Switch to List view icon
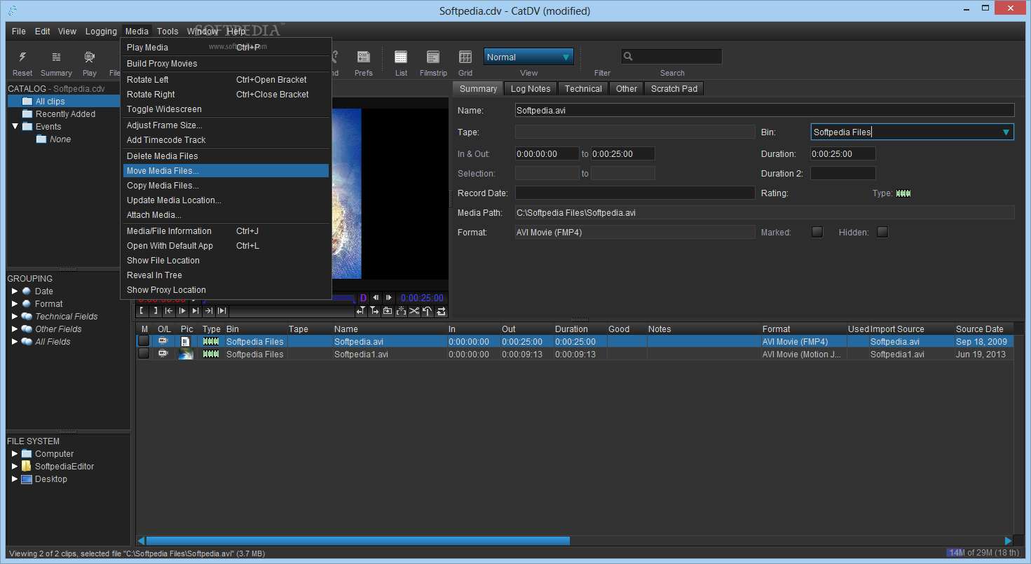Image resolution: width=1031 pixels, height=564 pixels. click(x=401, y=57)
